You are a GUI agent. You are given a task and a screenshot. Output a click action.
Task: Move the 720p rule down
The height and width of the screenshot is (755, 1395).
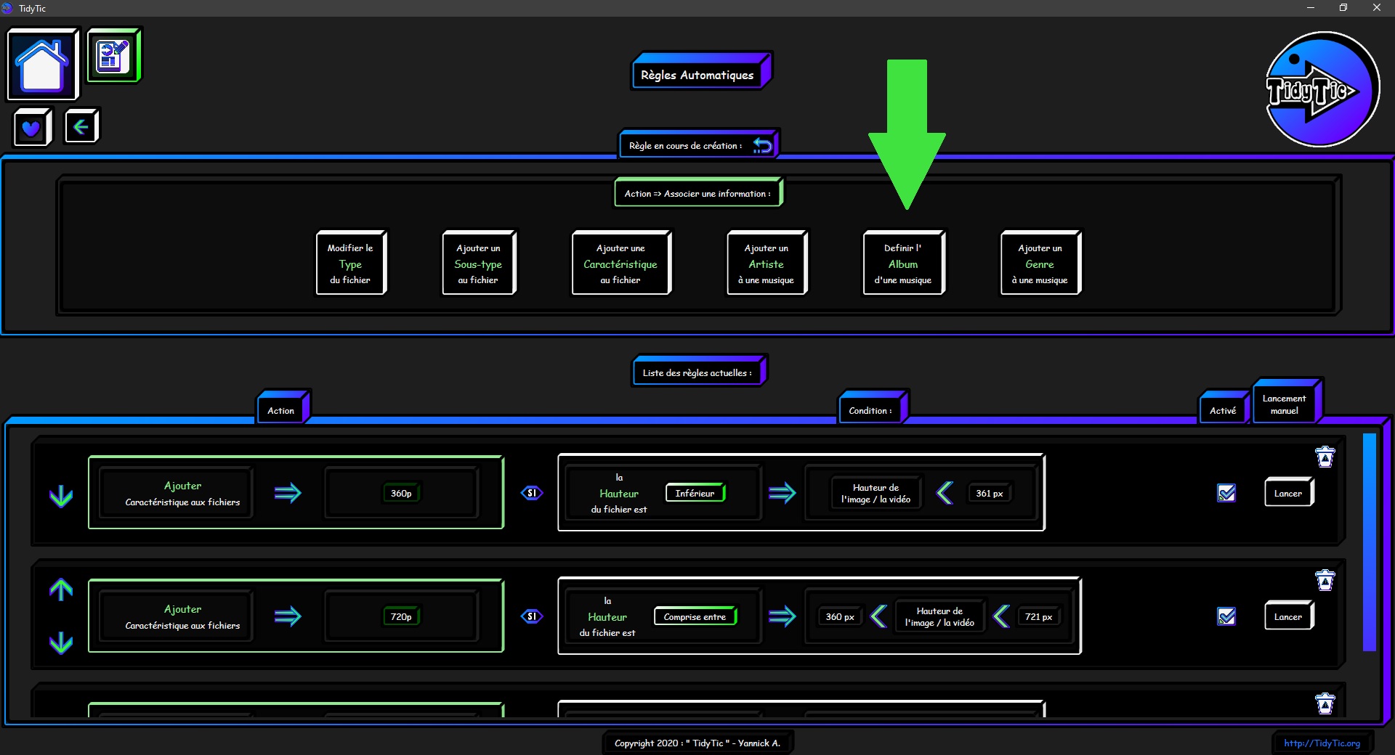61,642
